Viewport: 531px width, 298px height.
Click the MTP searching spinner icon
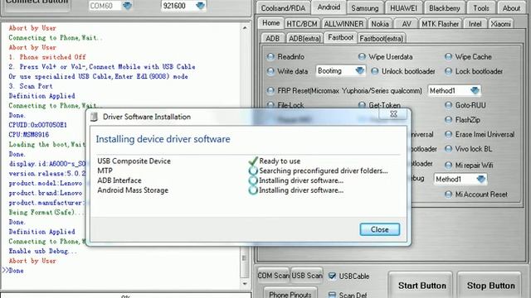pos(253,171)
